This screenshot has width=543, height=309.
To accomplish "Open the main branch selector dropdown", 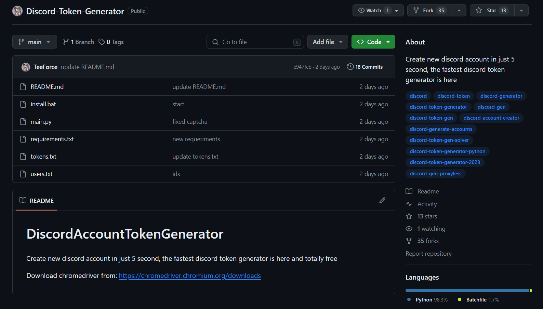I will tap(35, 42).
